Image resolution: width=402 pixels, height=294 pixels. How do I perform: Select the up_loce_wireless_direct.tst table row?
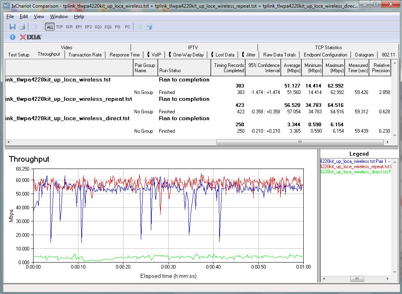198,119
